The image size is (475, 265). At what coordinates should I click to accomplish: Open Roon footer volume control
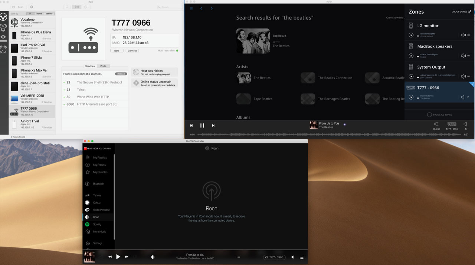(466, 126)
